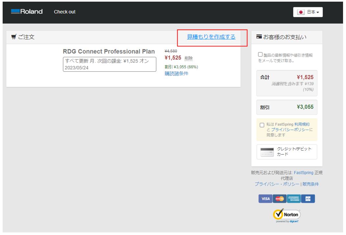This screenshot has height=235, width=346.
Task: Open the 販売条件 footer link
Action: coord(310,184)
